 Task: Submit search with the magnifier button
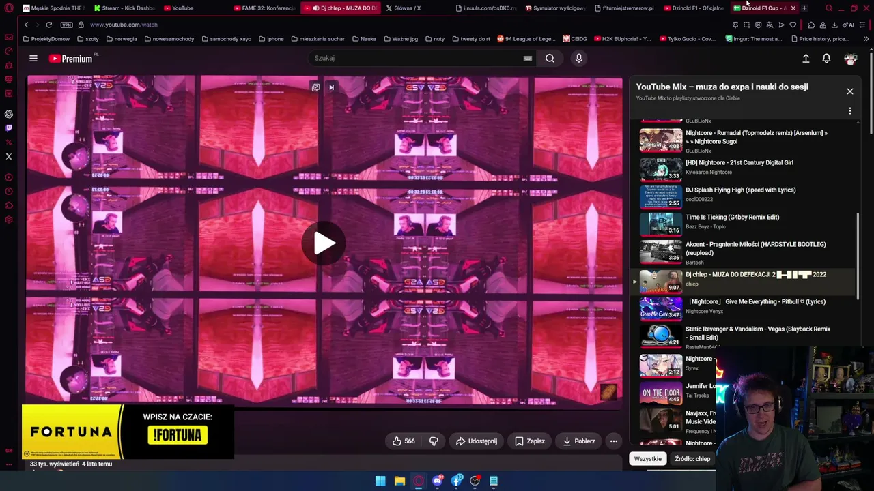pos(550,58)
